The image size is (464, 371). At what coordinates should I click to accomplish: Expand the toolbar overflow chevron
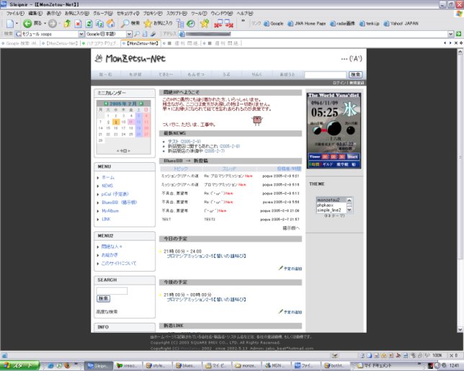[243, 21]
